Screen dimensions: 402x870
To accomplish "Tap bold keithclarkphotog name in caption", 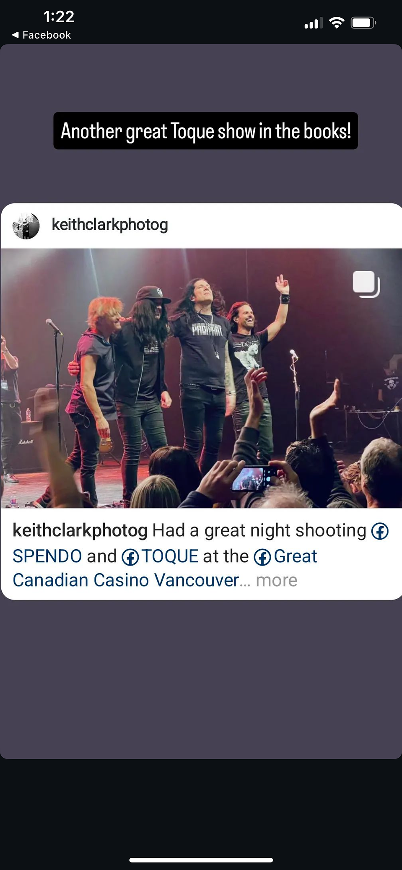I will (80, 531).
